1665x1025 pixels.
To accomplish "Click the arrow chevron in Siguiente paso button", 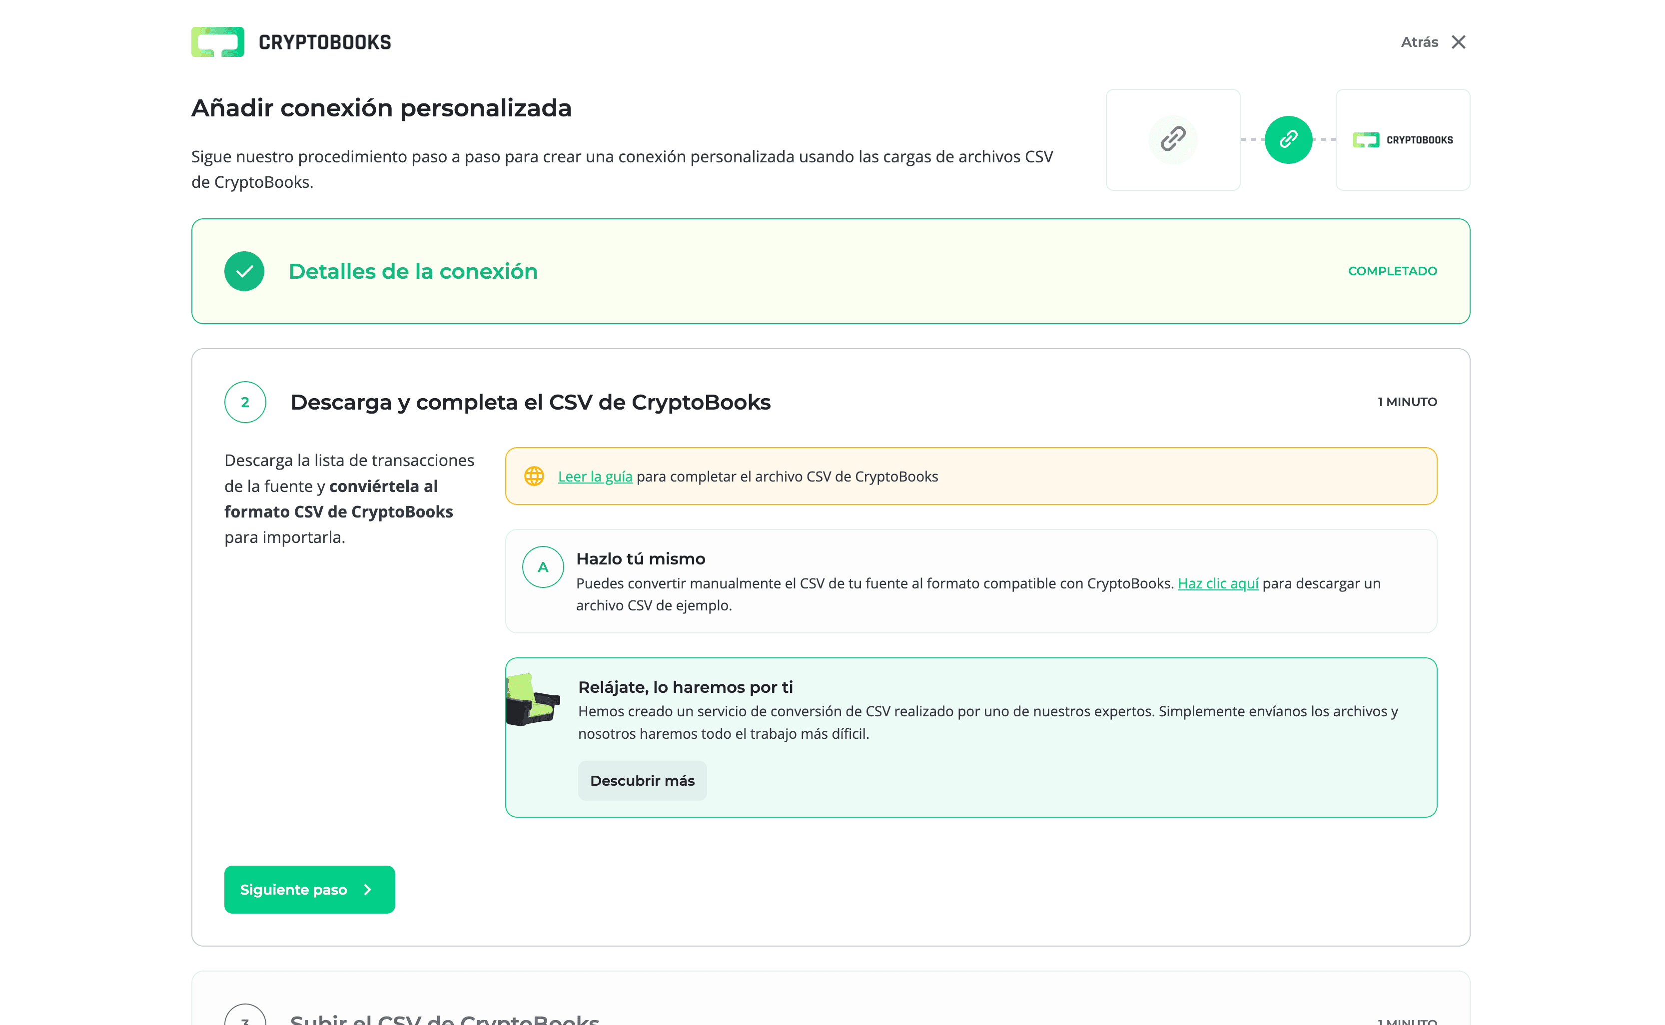I will click(368, 890).
